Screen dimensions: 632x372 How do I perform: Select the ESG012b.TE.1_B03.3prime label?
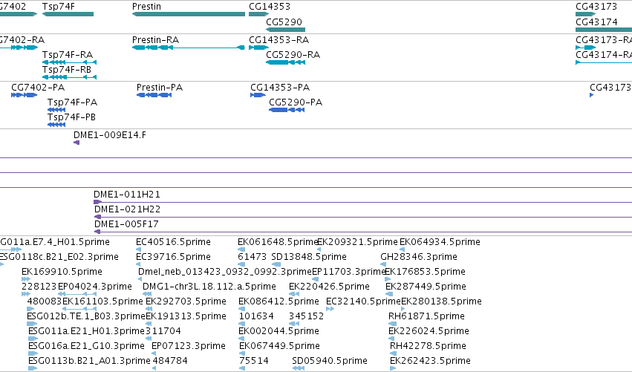click(x=86, y=316)
